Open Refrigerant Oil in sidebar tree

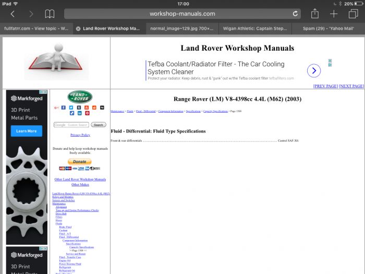point(67,270)
